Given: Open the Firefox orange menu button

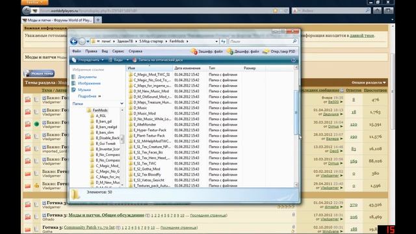Looking at the screenshot, I should point(34,2).
